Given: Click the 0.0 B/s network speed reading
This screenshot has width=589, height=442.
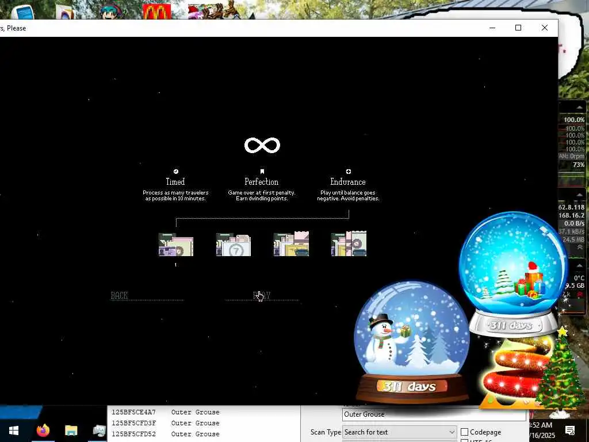Looking at the screenshot, I should point(574,223).
